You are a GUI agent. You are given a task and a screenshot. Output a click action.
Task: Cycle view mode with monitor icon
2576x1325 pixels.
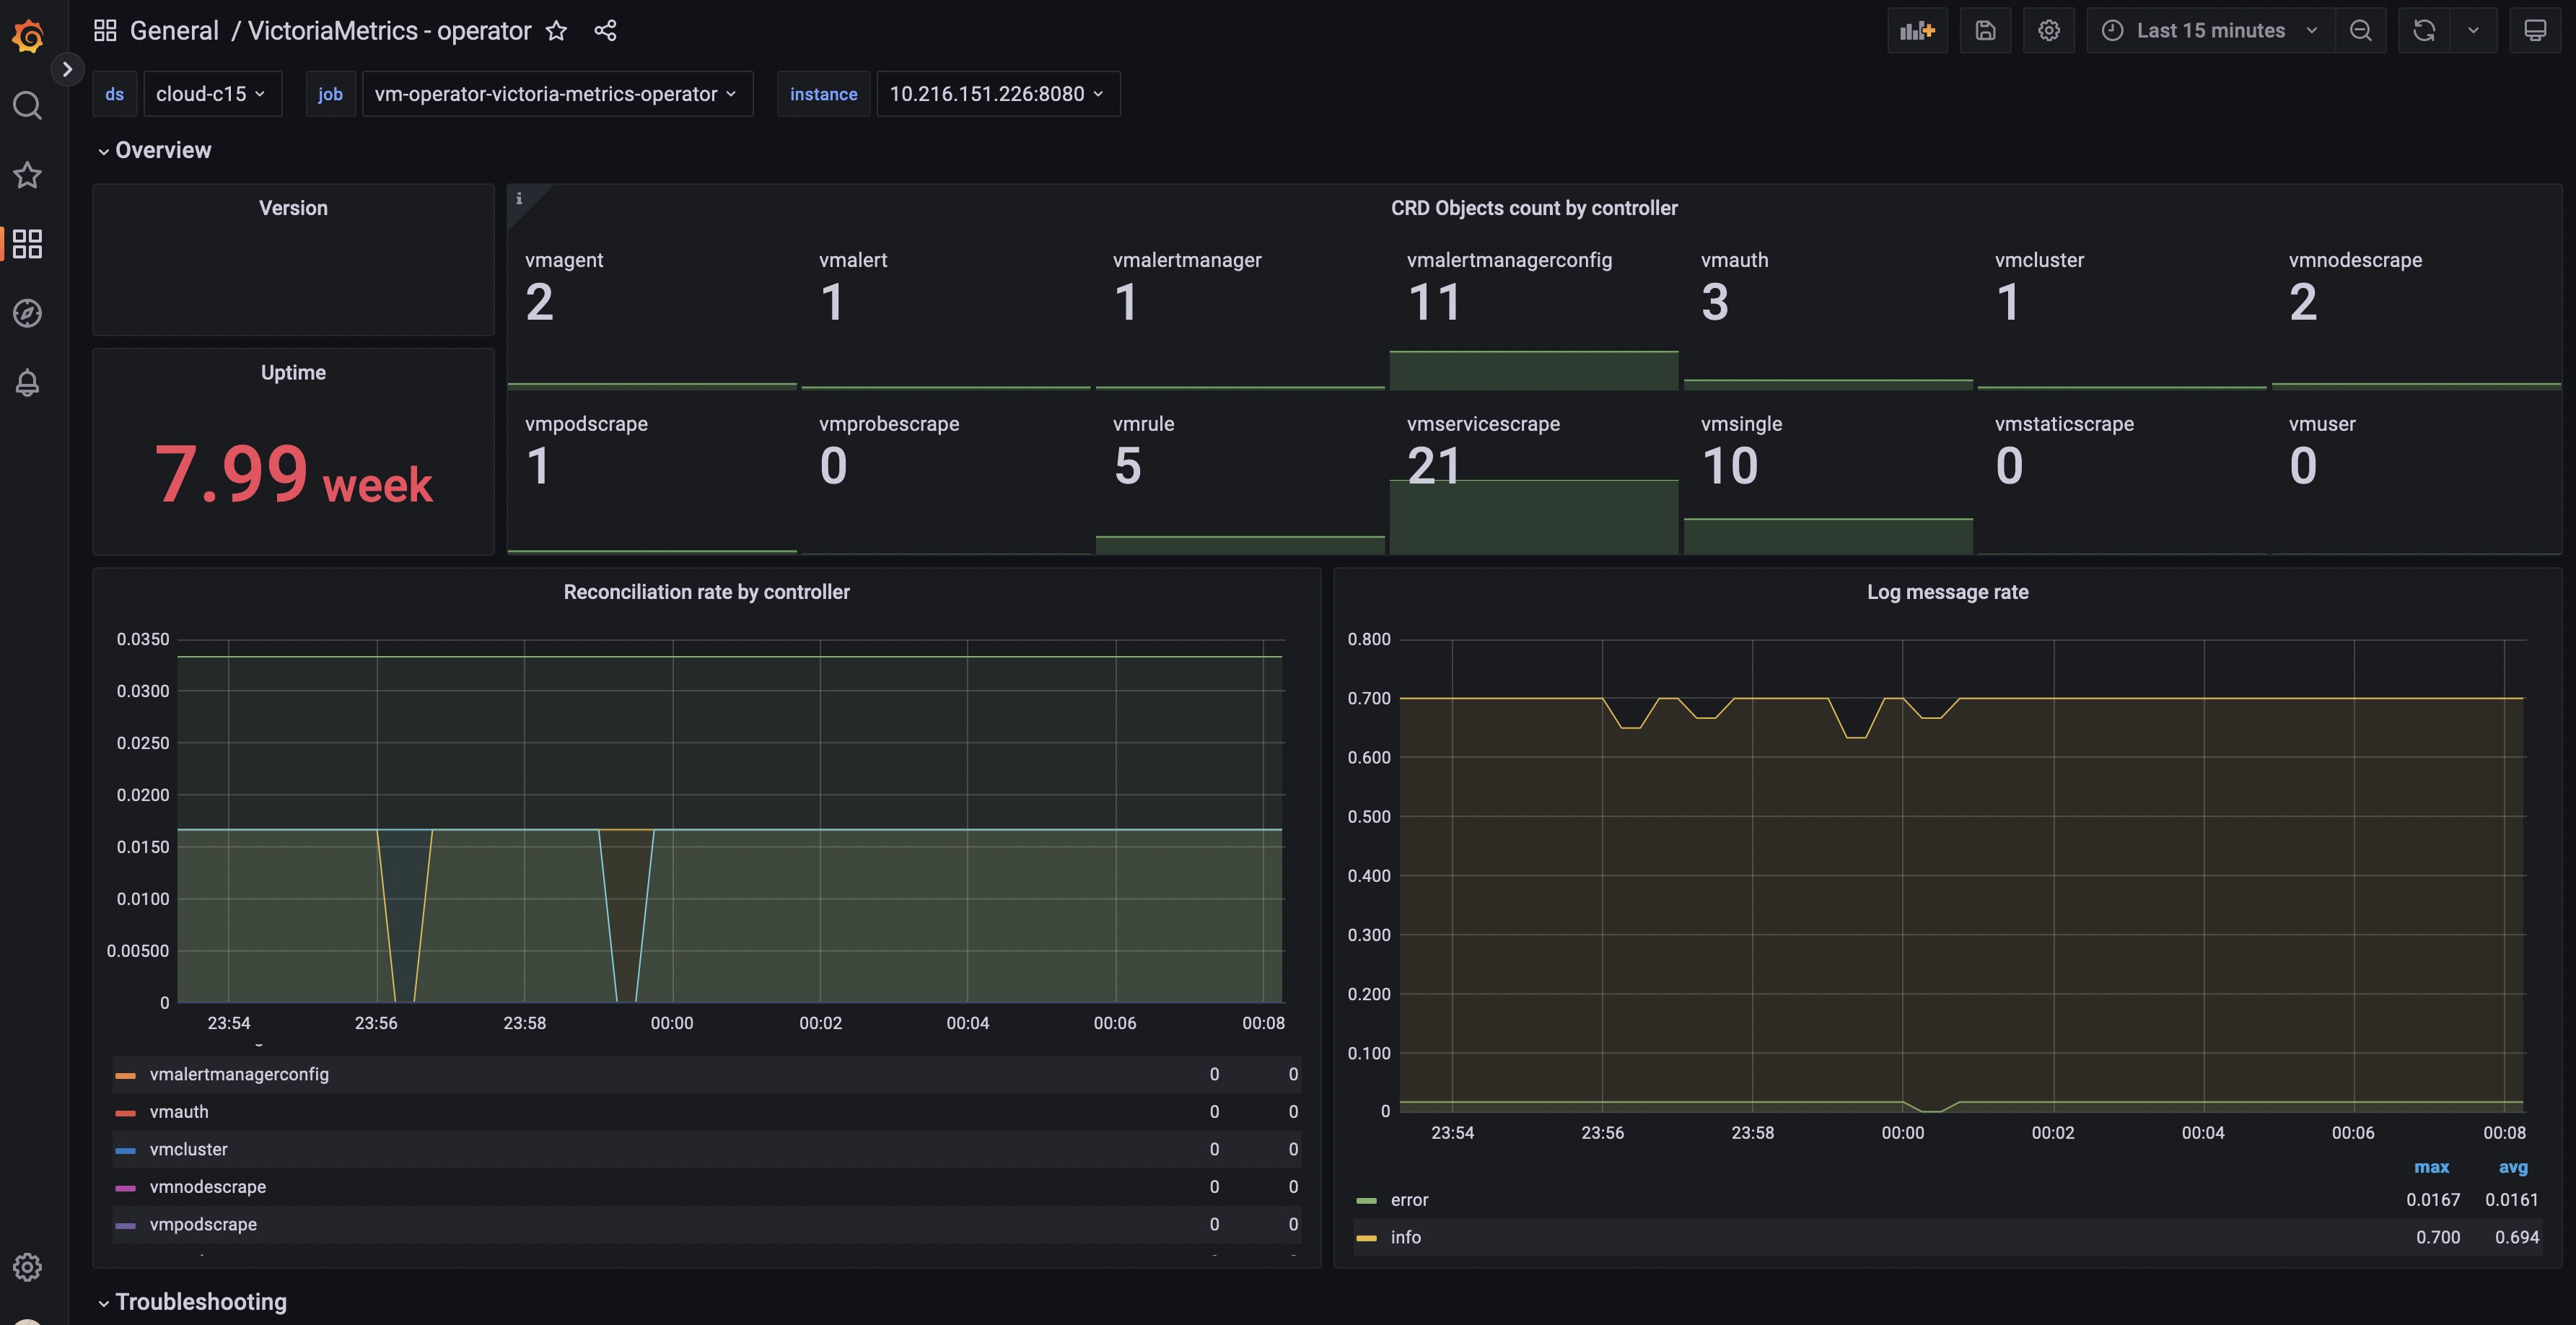tap(2534, 31)
